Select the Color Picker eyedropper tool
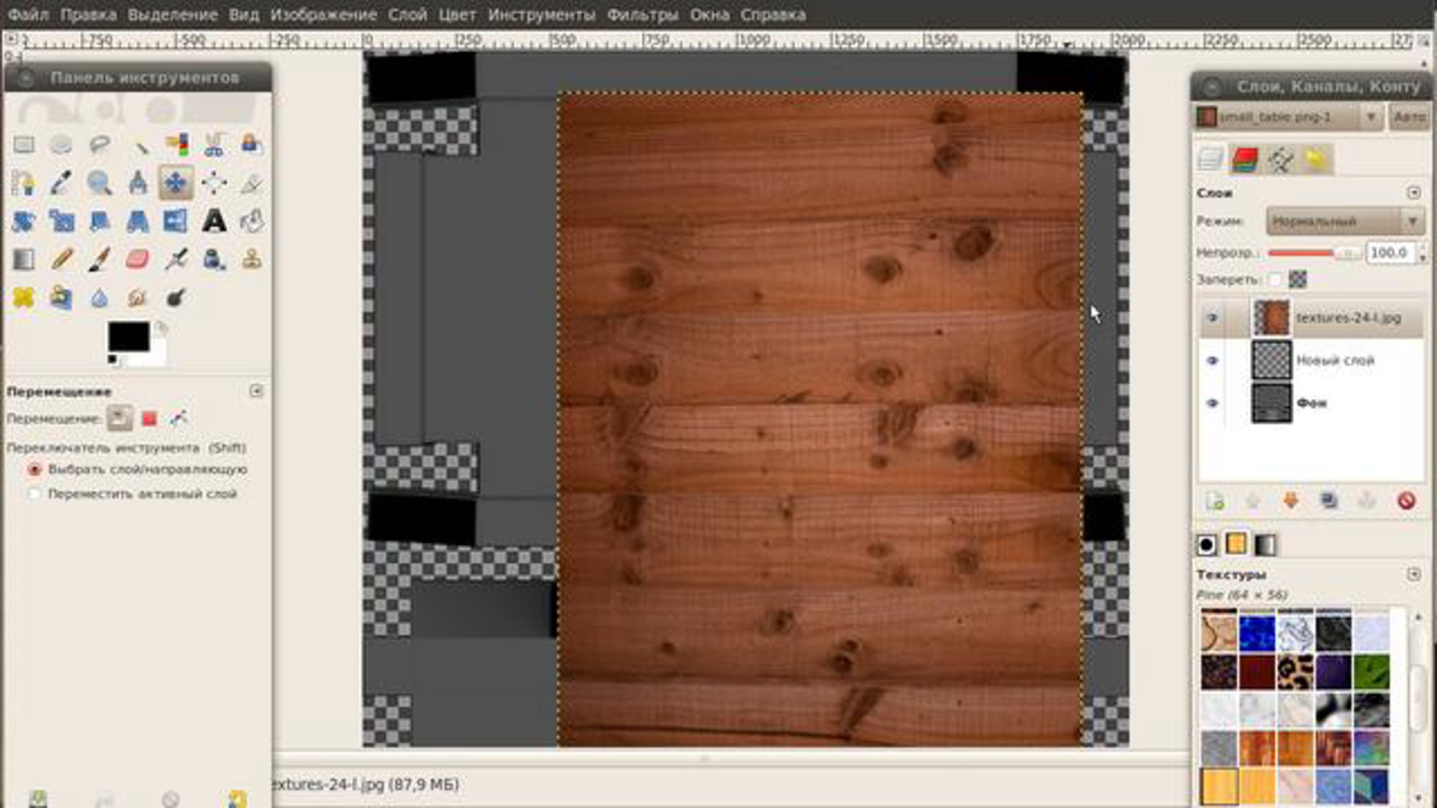Viewport: 1437px width, 808px height. point(61,183)
